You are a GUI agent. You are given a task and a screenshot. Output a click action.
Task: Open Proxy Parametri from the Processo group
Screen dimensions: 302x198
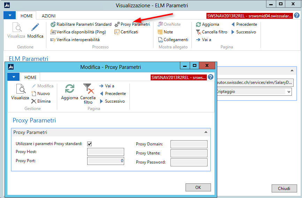tap(132, 24)
